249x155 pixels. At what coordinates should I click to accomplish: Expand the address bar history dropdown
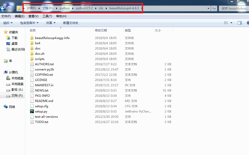point(208,8)
